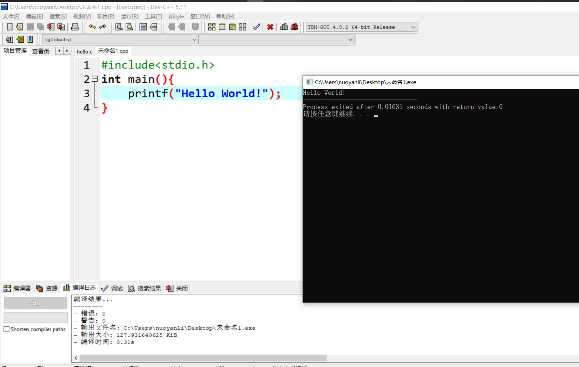Click 'Process exited after' line in console
The height and width of the screenshot is (367, 579).
tap(403, 107)
